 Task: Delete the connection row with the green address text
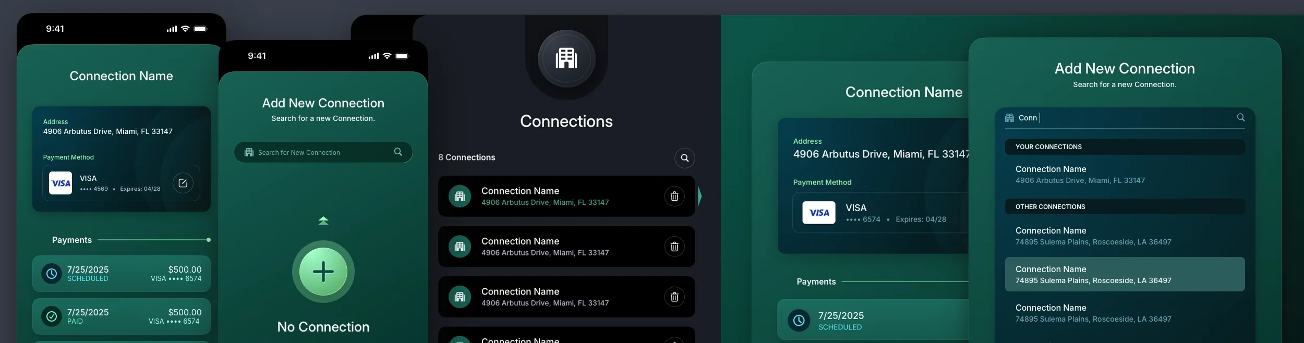coord(674,196)
